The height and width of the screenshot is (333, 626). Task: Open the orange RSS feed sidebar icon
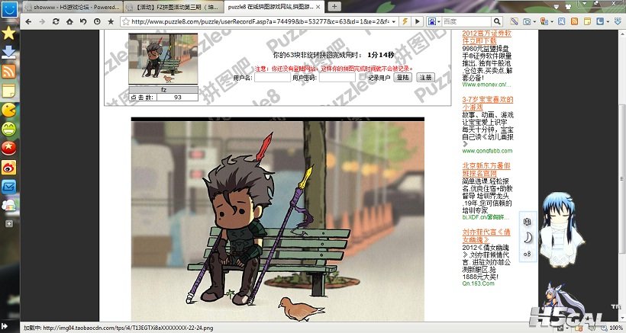tap(9, 72)
